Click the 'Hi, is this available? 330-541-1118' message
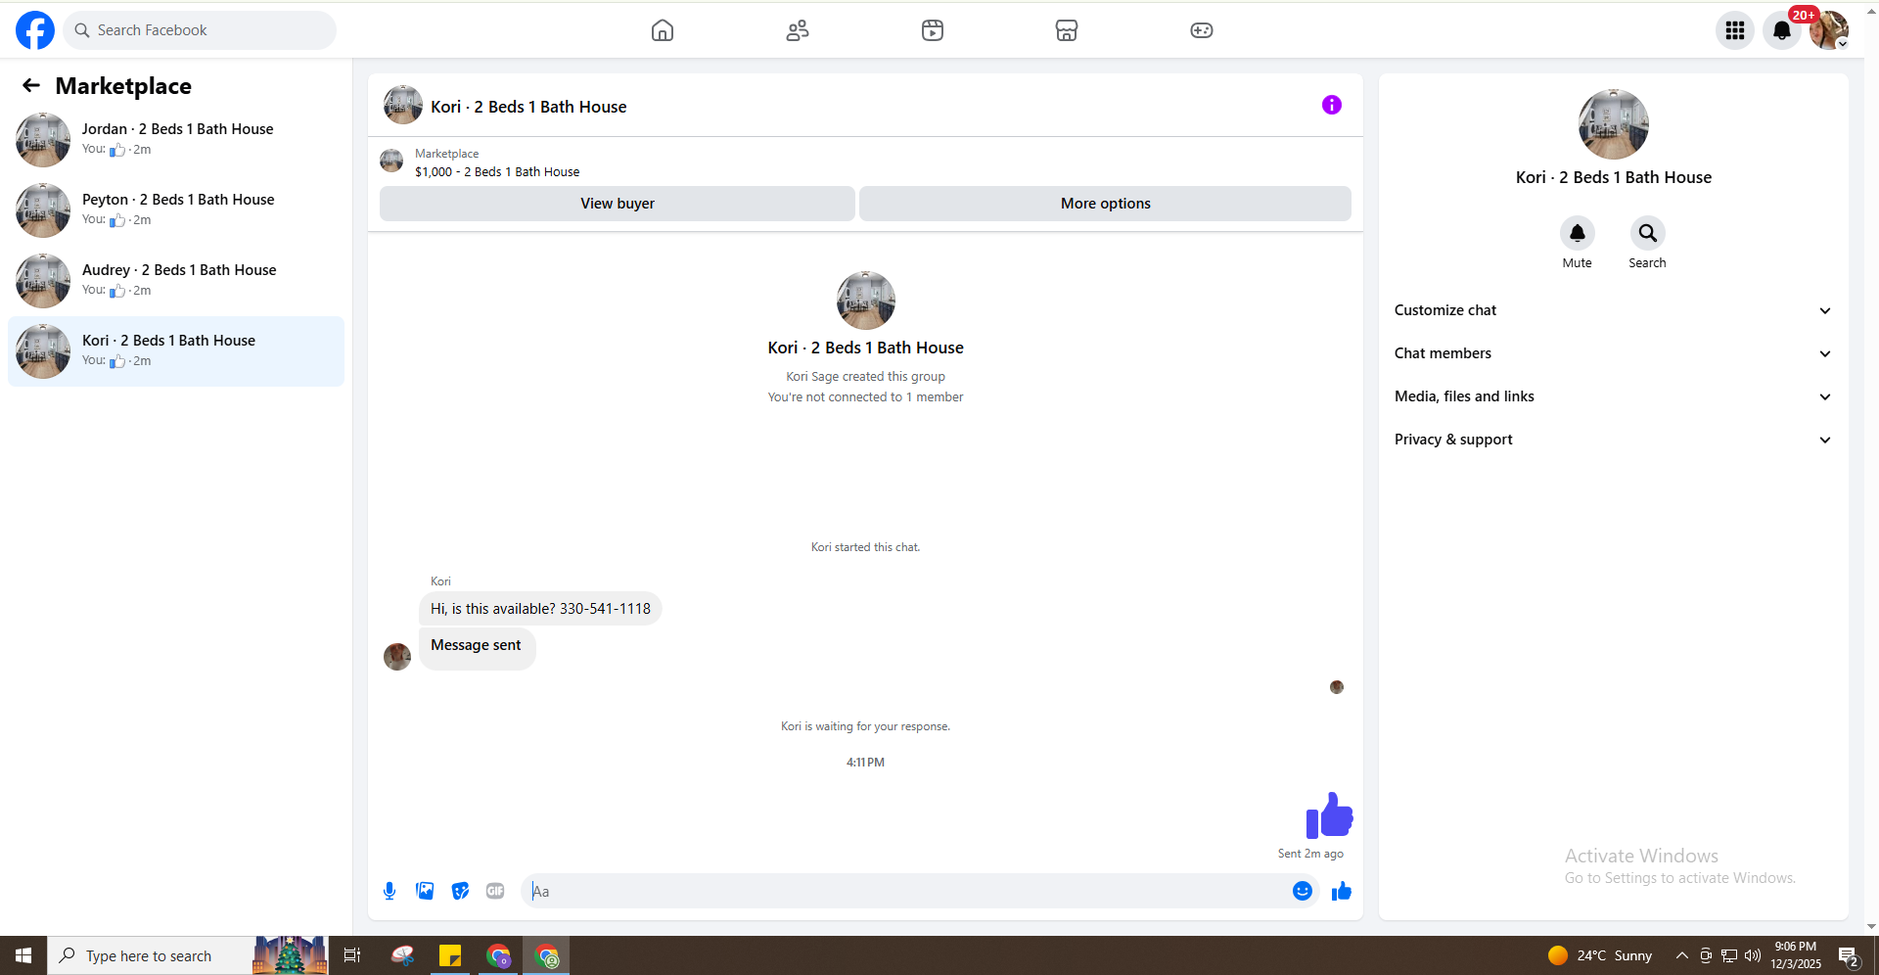This screenshot has height=975, width=1879. (x=540, y=609)
